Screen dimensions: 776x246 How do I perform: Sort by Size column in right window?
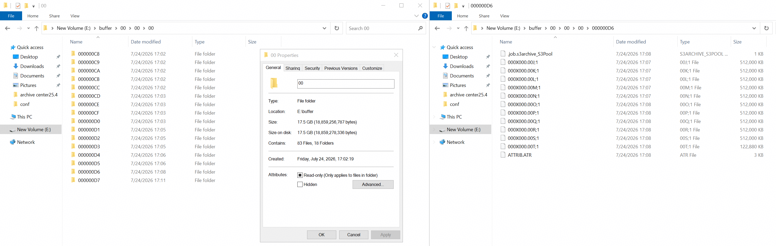737,42
